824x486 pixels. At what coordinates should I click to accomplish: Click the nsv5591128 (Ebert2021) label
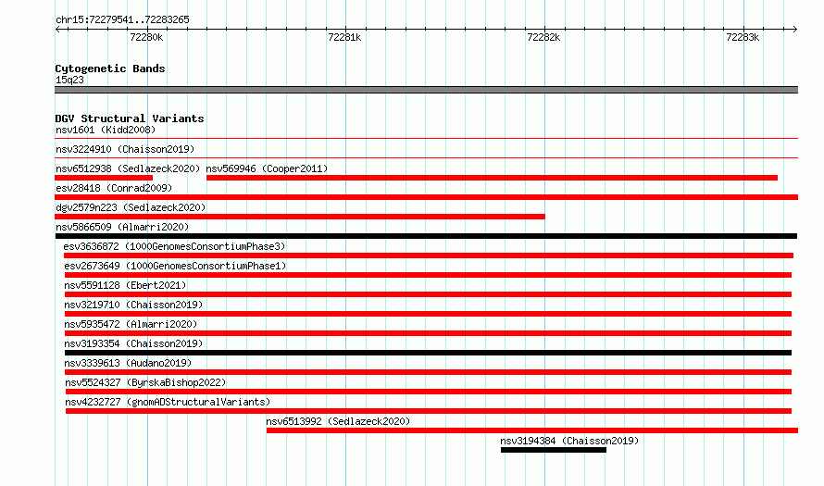tap(126, 285)
